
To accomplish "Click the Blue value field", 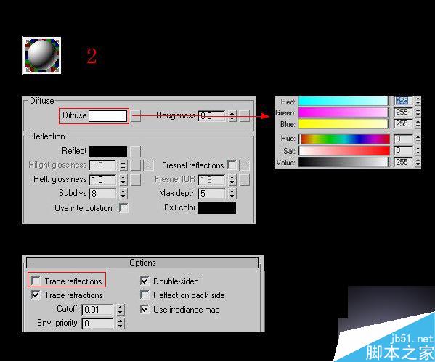I will [403, 124].
